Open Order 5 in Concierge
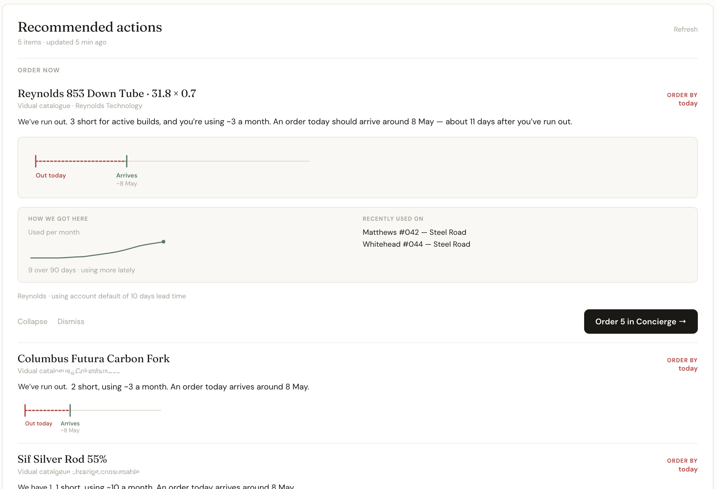 coord(641,322)
